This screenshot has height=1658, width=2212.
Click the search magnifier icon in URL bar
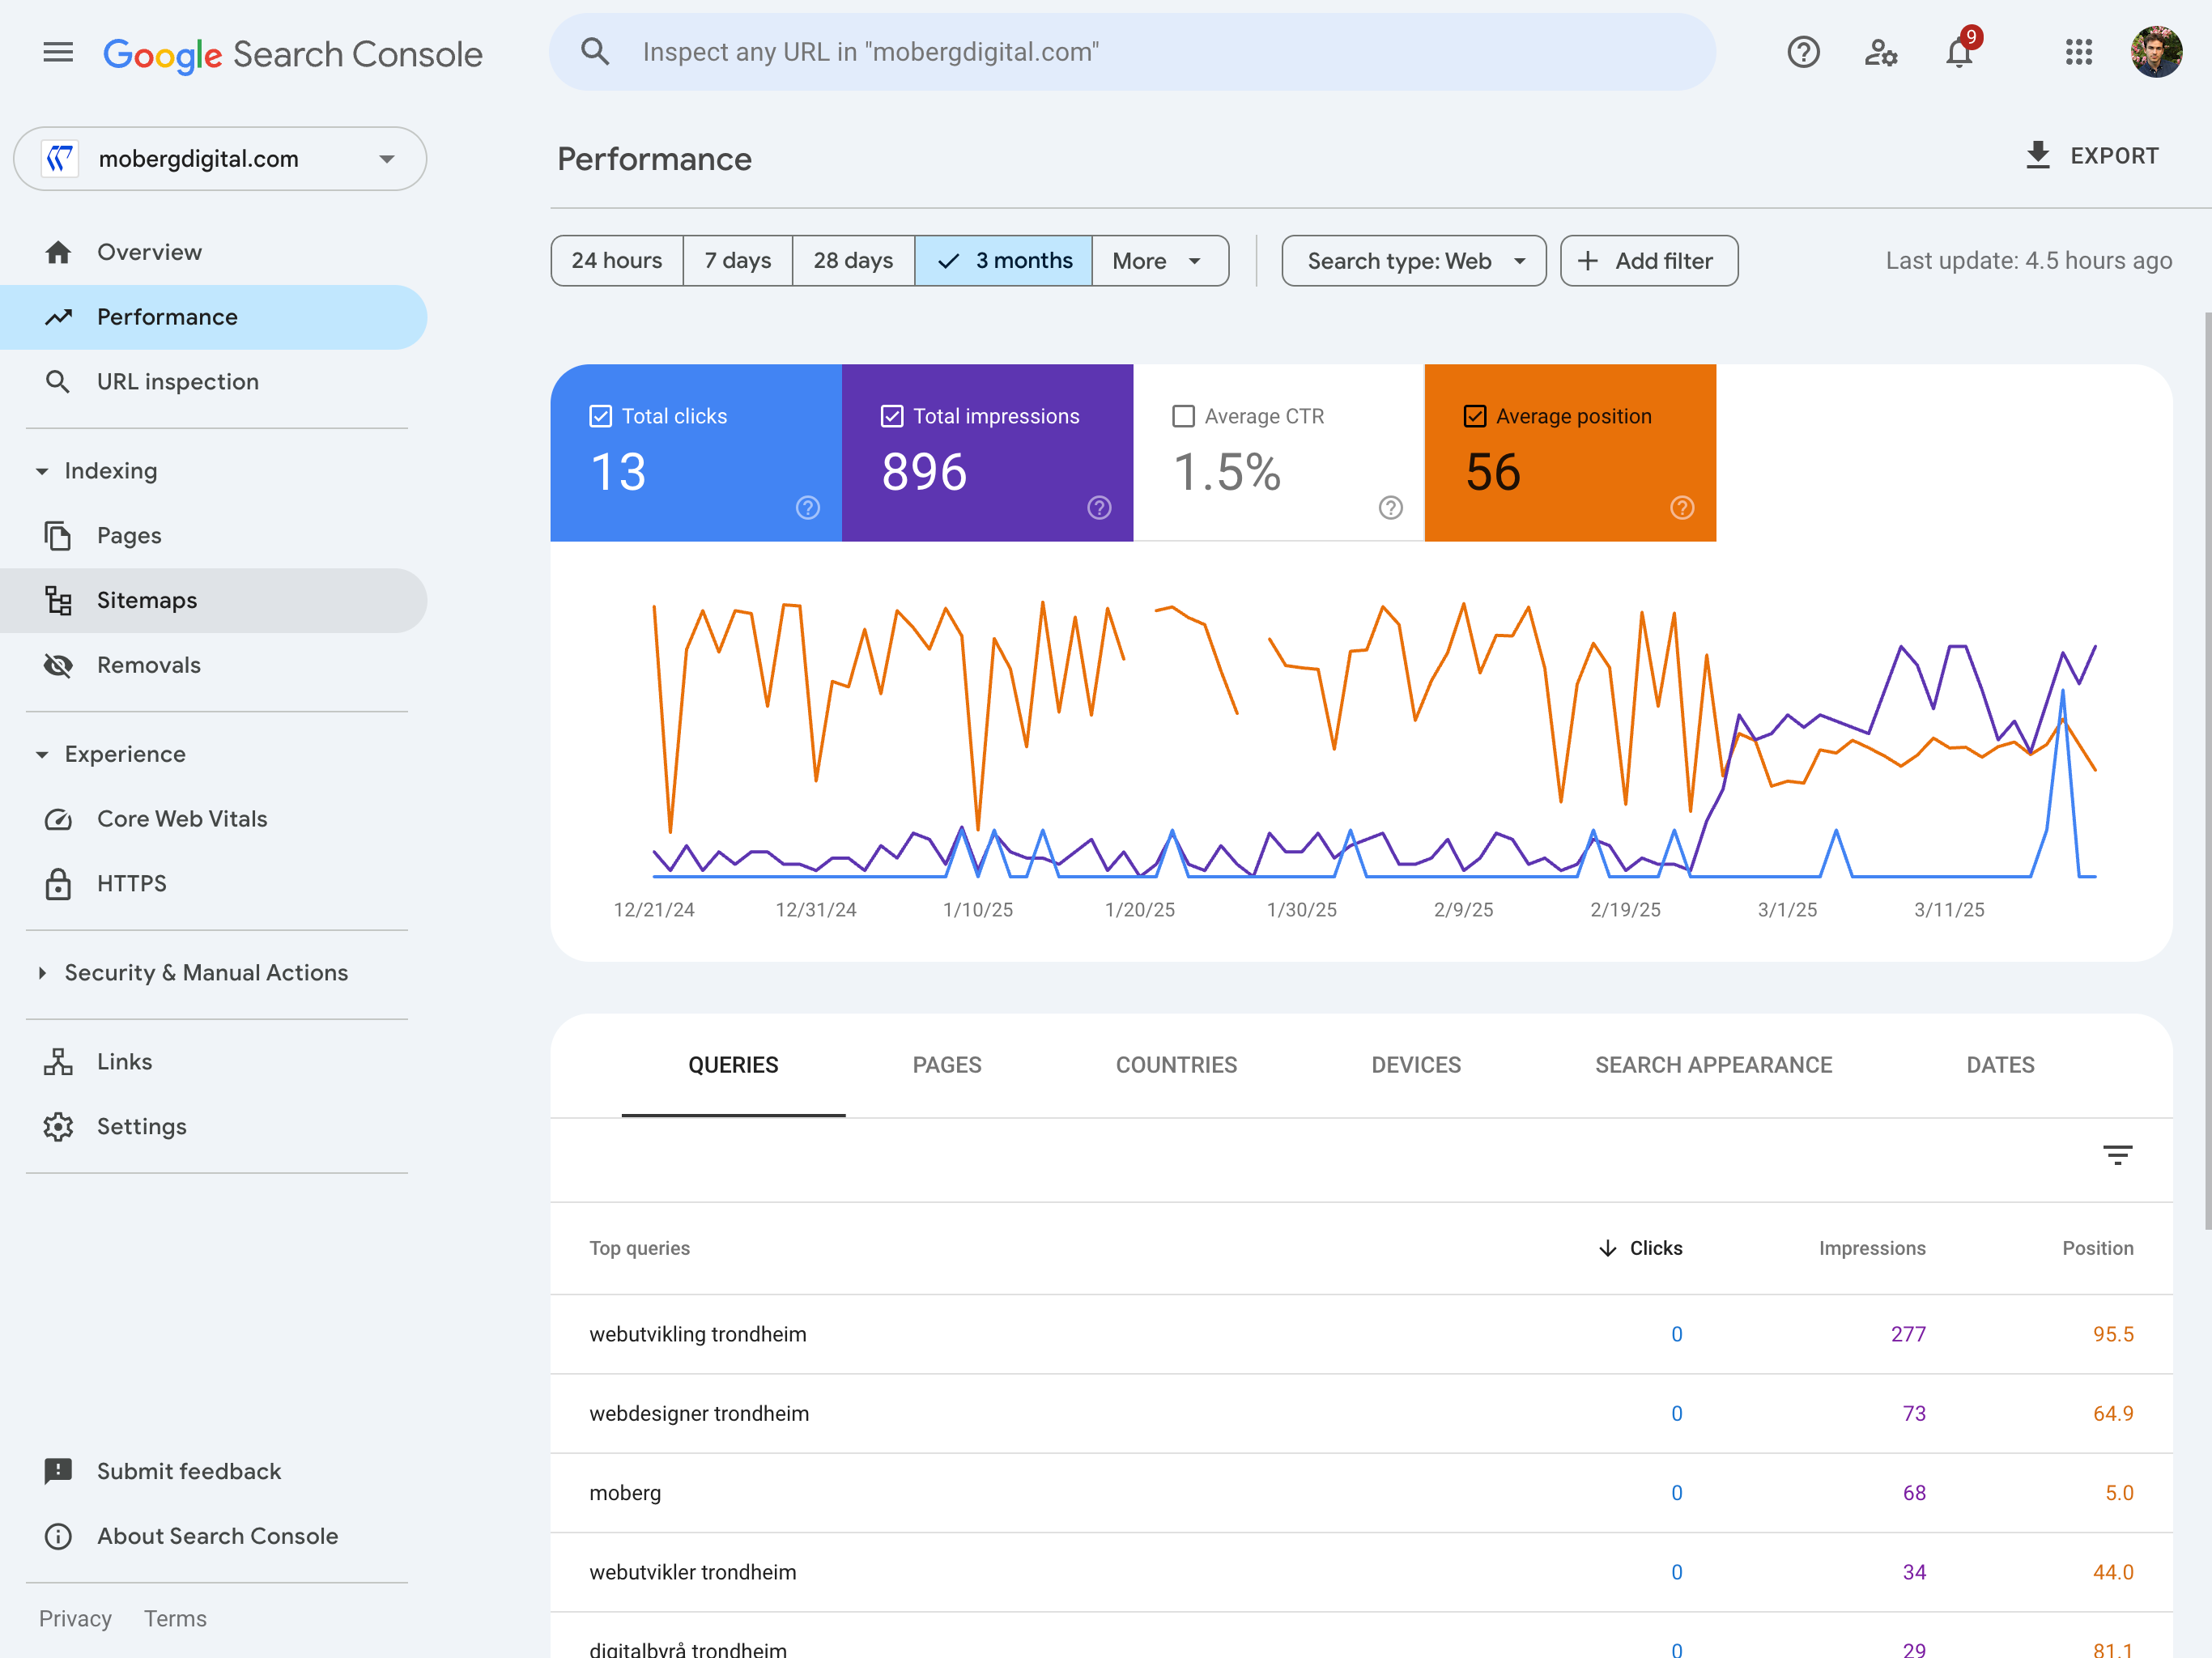pos(595,52)
